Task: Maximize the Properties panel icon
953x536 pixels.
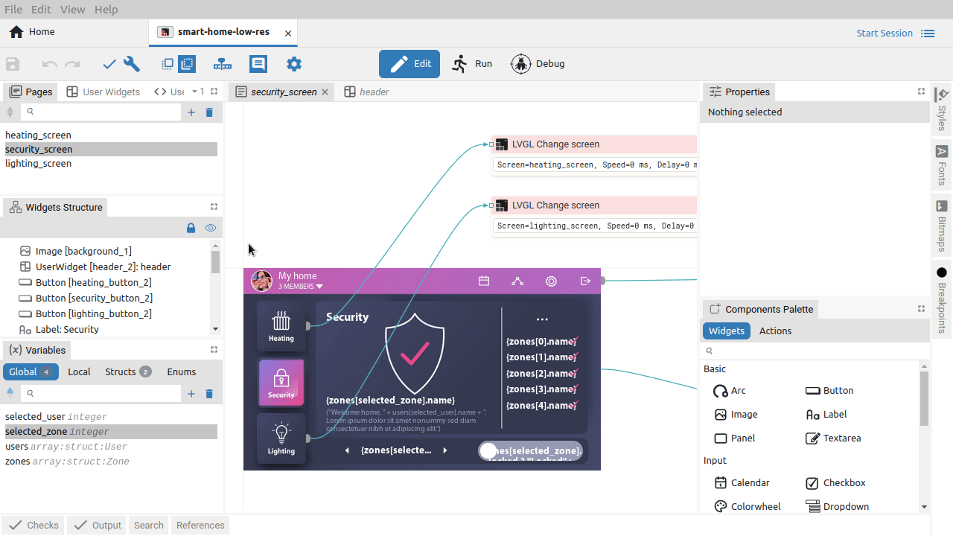Action: [x=921, y=92]
